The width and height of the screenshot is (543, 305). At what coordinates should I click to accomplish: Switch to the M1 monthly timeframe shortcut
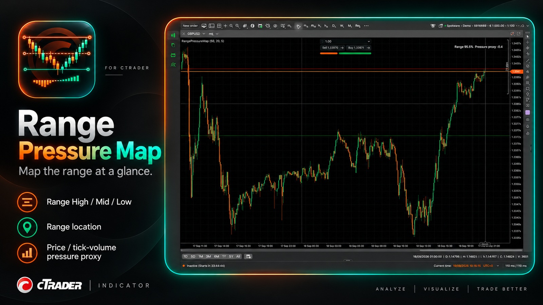tap(350, 26)
